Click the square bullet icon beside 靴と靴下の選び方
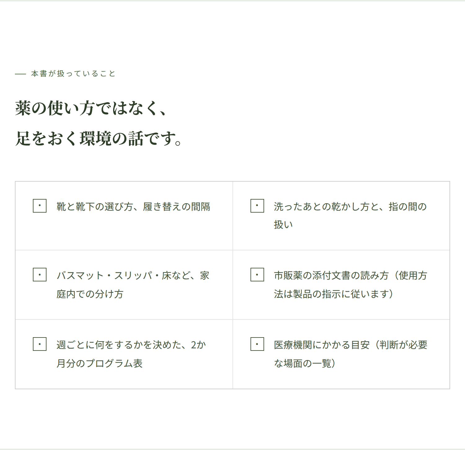The image size is (465, 450). click(x=40, y=206)
